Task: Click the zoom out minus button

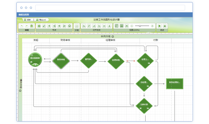Action: click(132, 26)
